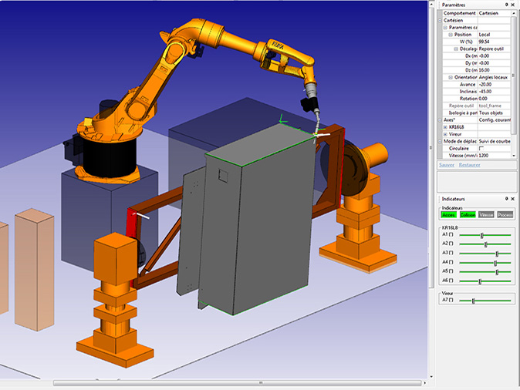The image size is (520, 390).
Task: Click the Process indicator
Action: (505, 215)
